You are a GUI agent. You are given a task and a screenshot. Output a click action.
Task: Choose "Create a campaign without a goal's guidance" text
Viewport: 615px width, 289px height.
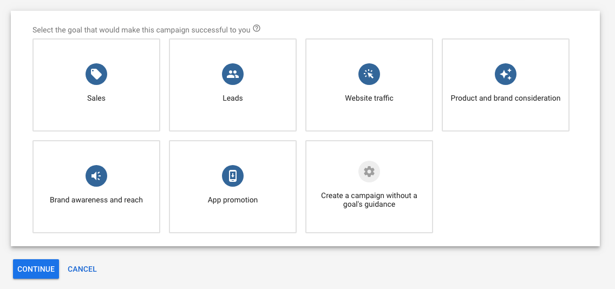point(369,200)
